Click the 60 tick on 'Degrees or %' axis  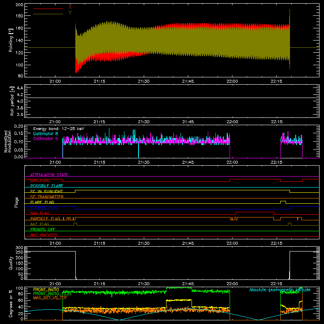pos(21,300)
